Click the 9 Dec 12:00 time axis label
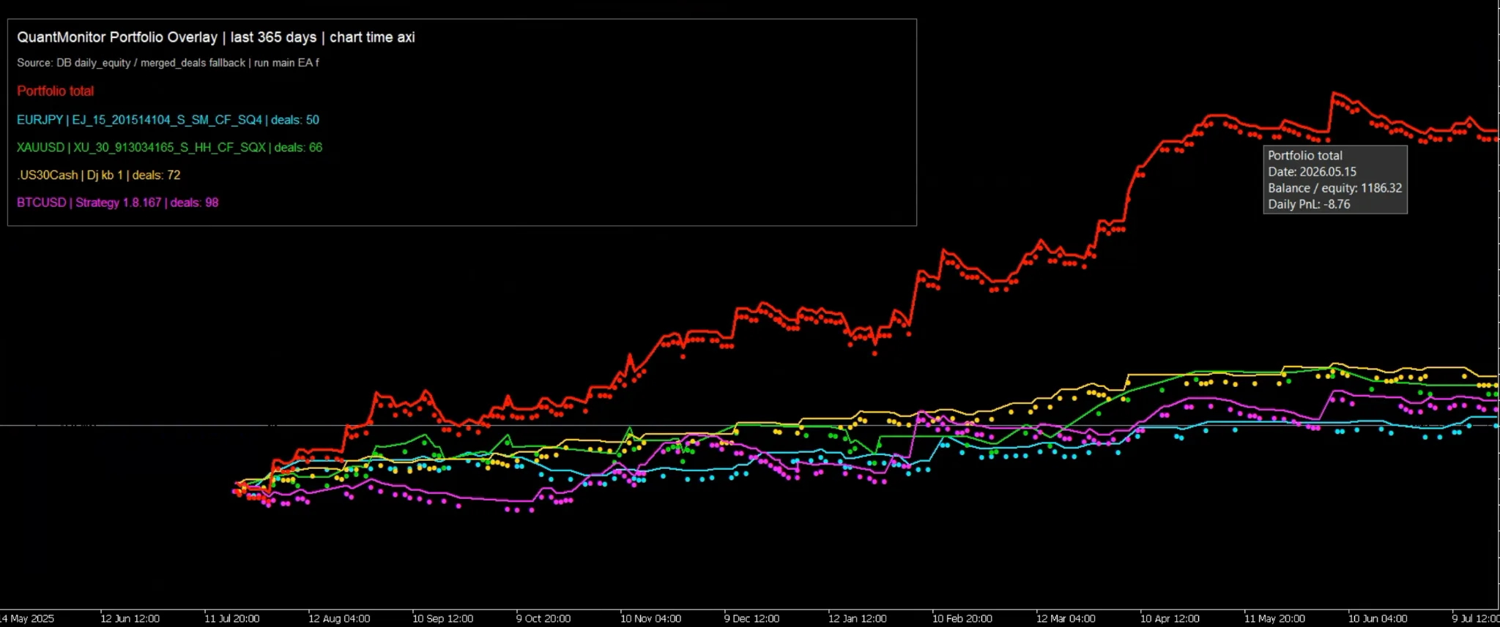This screenshot has height=627, width=1500. pos(751,619)
